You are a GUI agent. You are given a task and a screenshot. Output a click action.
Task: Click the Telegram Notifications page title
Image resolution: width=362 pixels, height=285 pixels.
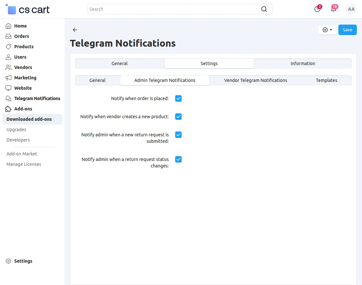point(123,43)
